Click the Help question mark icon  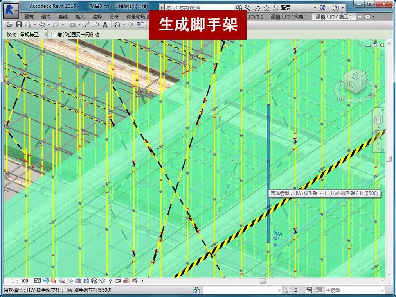point(336,8)
